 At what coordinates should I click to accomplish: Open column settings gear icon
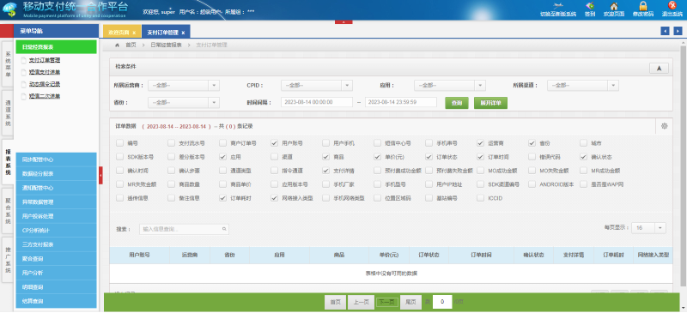[664, 126]
